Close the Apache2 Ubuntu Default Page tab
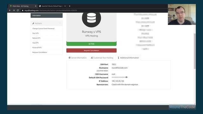The width and height of the screenshot is (203, 114). (x=65, y=6)
